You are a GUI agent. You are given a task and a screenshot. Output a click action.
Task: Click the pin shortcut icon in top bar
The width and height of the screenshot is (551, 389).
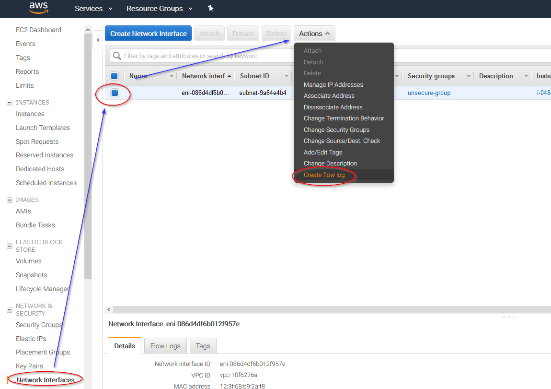click(210, 9)
